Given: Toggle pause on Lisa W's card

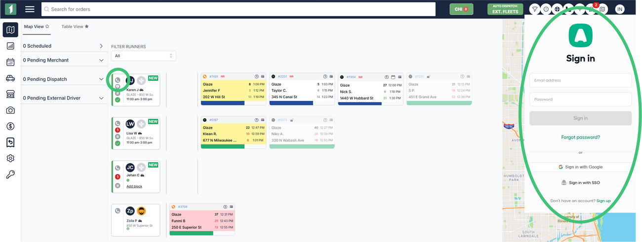Looking at the screenshot, I should (118, 137).
